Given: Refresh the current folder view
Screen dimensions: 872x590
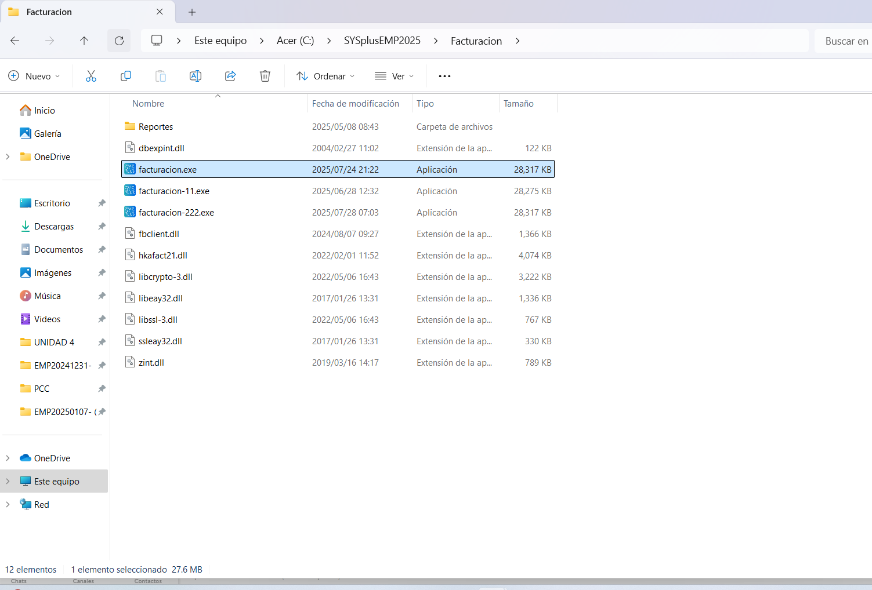Looking at the screenshot, I should pos(119,41).
